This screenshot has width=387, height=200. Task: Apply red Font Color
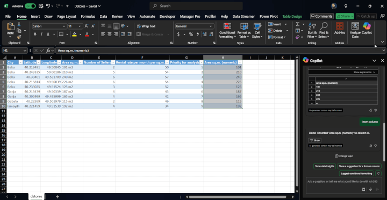(87, 34)
